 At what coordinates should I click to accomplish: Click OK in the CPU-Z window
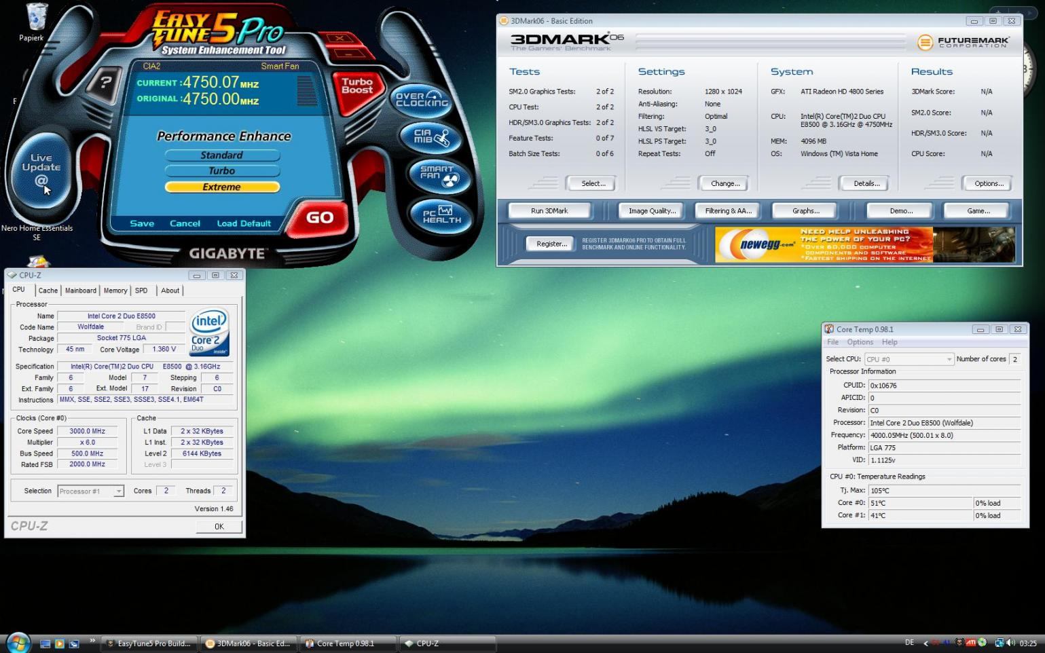(x=219, y=527)
